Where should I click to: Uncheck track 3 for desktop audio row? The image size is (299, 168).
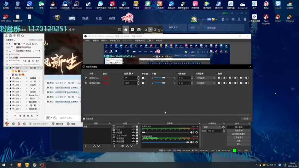tap(230, 83)
